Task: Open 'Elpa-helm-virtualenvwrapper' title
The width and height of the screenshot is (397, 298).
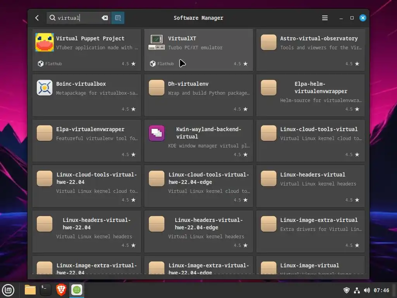Action: point(321,87)
